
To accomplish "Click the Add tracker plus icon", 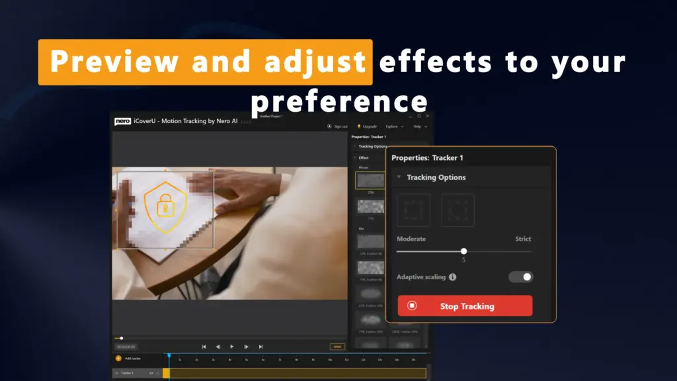I will tap(118, 357).
